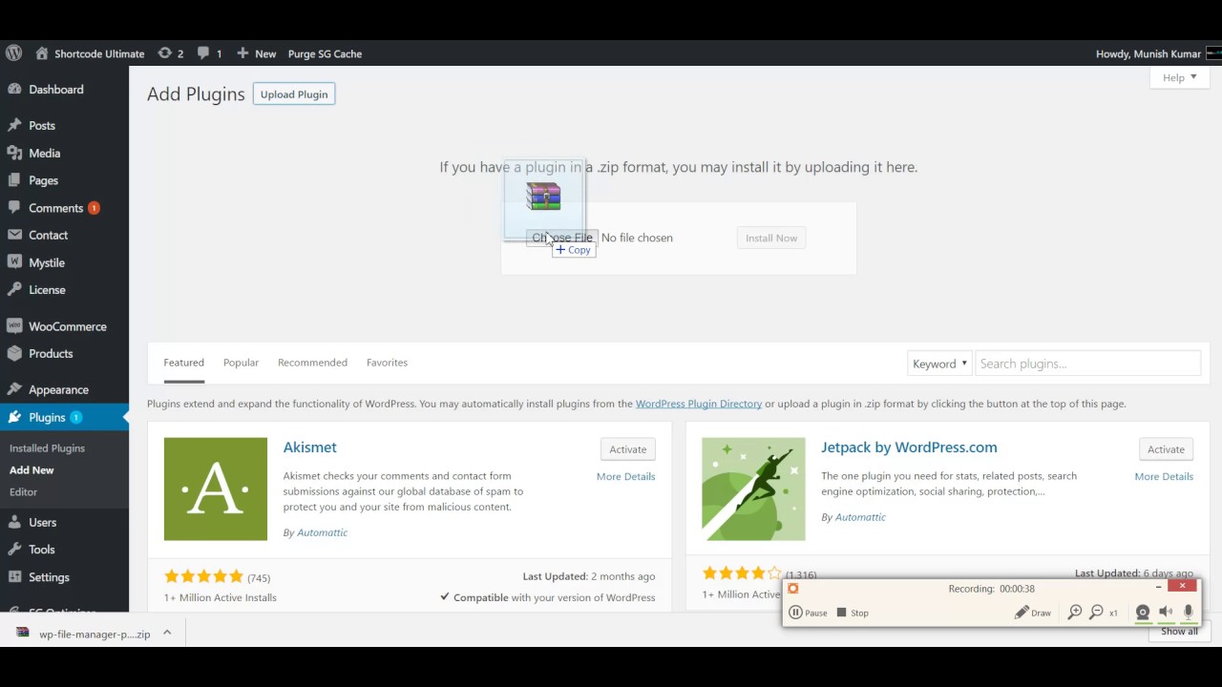
Task: Click the Akismet plugin title link
Action: tap(309, 448)
